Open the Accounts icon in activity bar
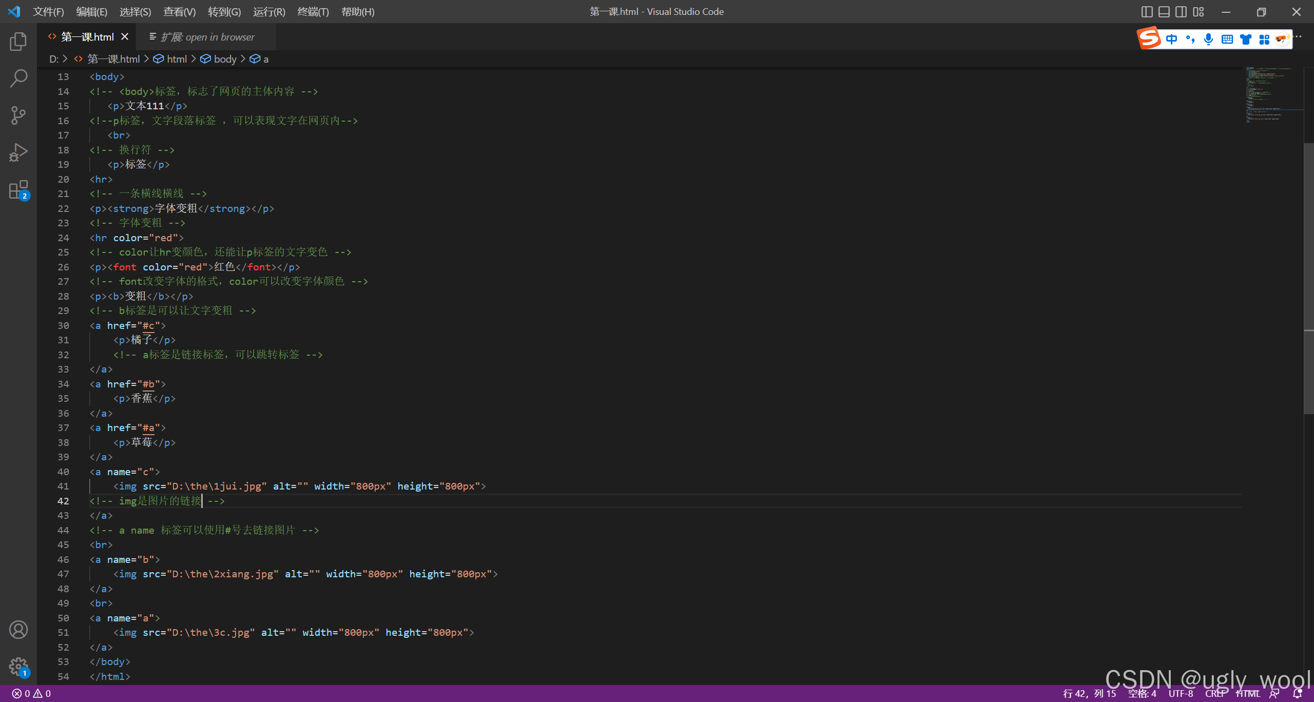Viewport: 1314px width, 702px height. tap(18, 630)
